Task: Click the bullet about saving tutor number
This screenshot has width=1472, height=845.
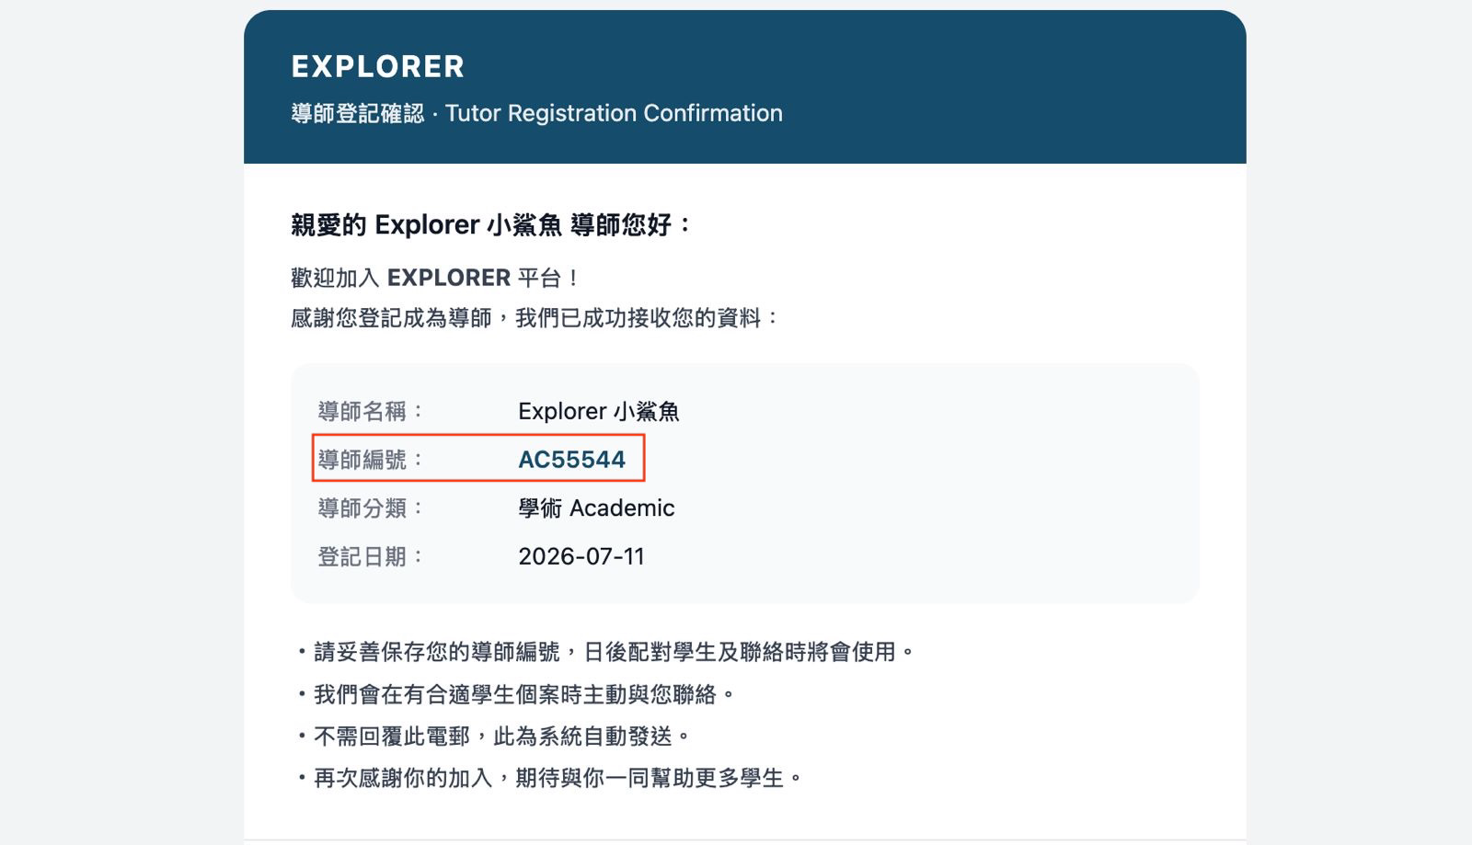Action: 605,652
